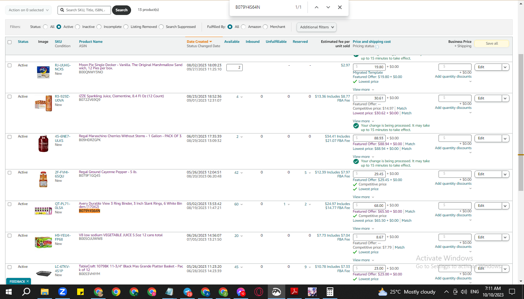The width and height of the screenshot is (524, 299).
Task: Sort by the Product Name column header
Action: pos(91,42)
